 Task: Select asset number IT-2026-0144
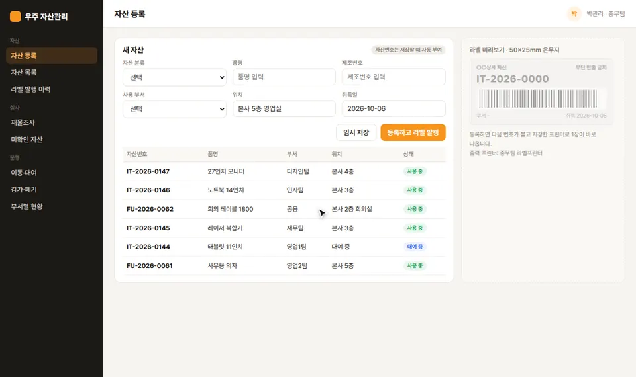coord(148,247)
